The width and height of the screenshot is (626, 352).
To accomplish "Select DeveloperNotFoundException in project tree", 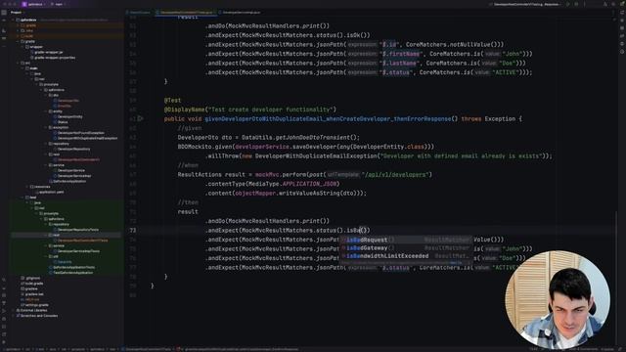I will click(x=80, y=133).
